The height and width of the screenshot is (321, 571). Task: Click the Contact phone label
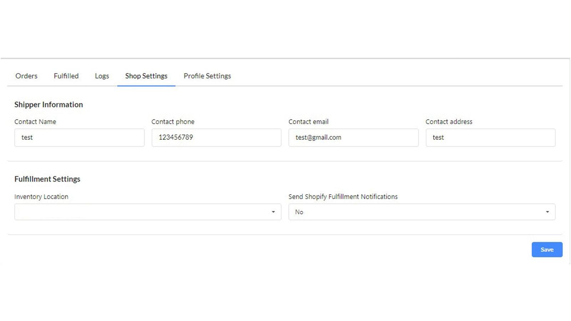pos(173,122)
